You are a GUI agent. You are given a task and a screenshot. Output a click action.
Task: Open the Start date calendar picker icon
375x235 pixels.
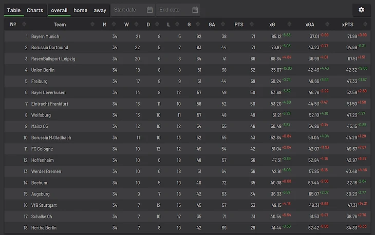pyautogui.click(x=150, y=10)
